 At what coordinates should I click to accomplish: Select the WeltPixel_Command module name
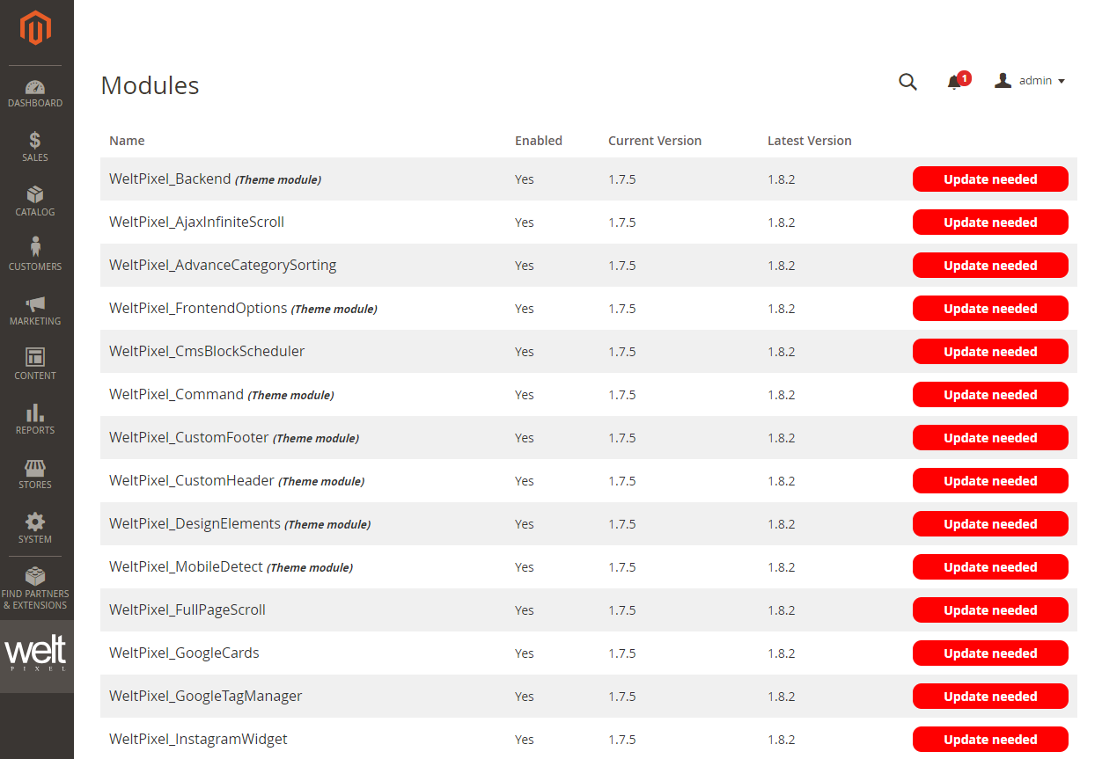(x=176, y=394)
